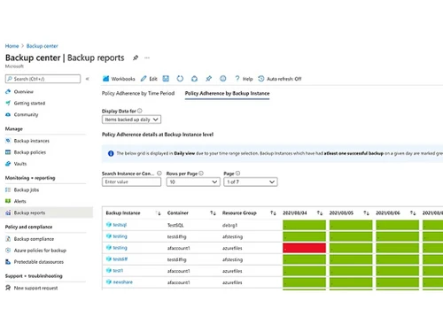Pin report using toolbar pin icon

pos(208,79)
